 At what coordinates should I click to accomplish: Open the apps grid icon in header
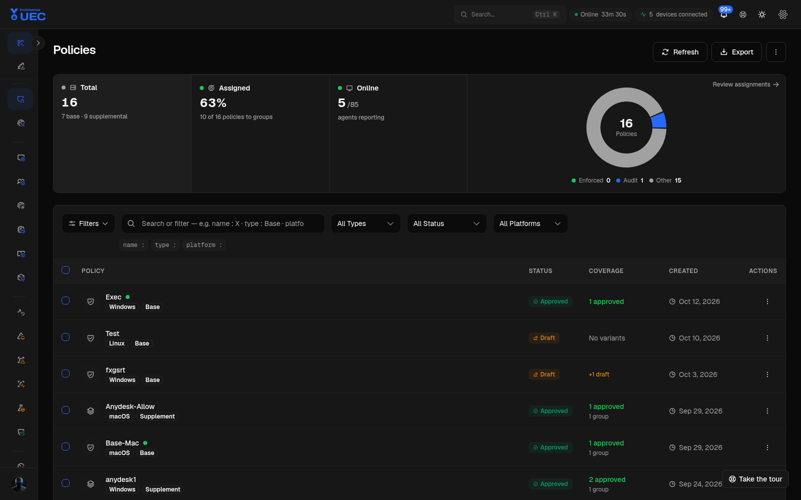(783, 14)
